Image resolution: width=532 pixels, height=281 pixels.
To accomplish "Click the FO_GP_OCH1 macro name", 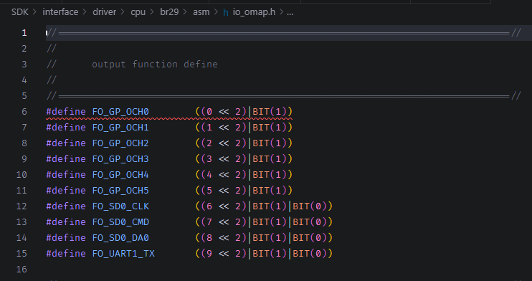I will [120, 128].
